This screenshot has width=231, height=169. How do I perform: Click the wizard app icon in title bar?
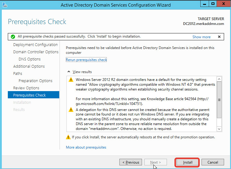[x=5, y=5]
